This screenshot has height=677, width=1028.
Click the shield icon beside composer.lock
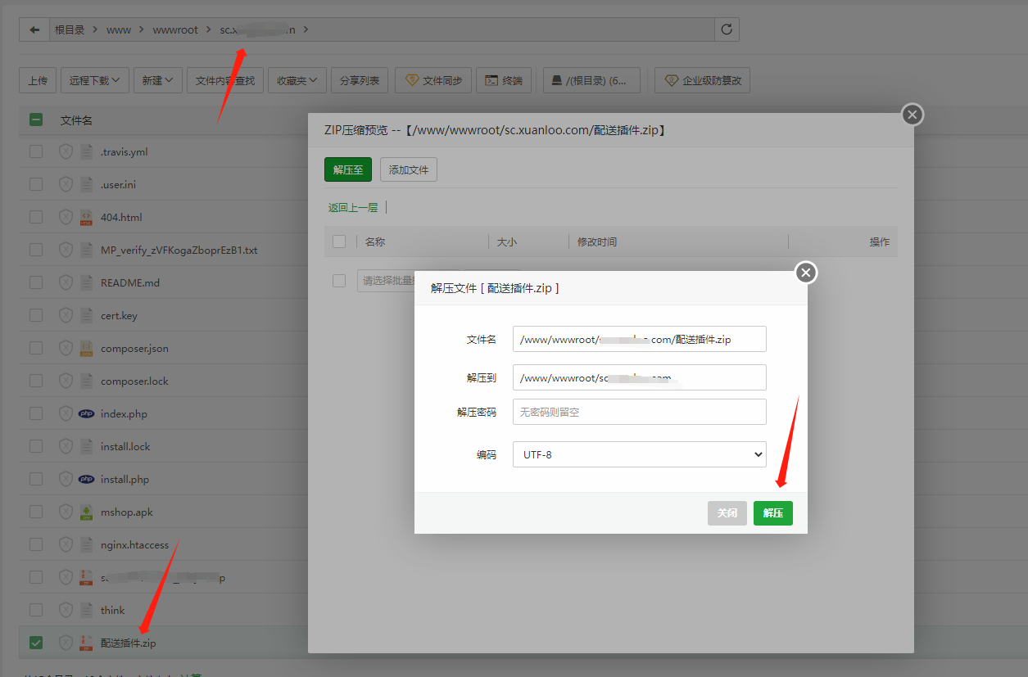coord(66,381)
